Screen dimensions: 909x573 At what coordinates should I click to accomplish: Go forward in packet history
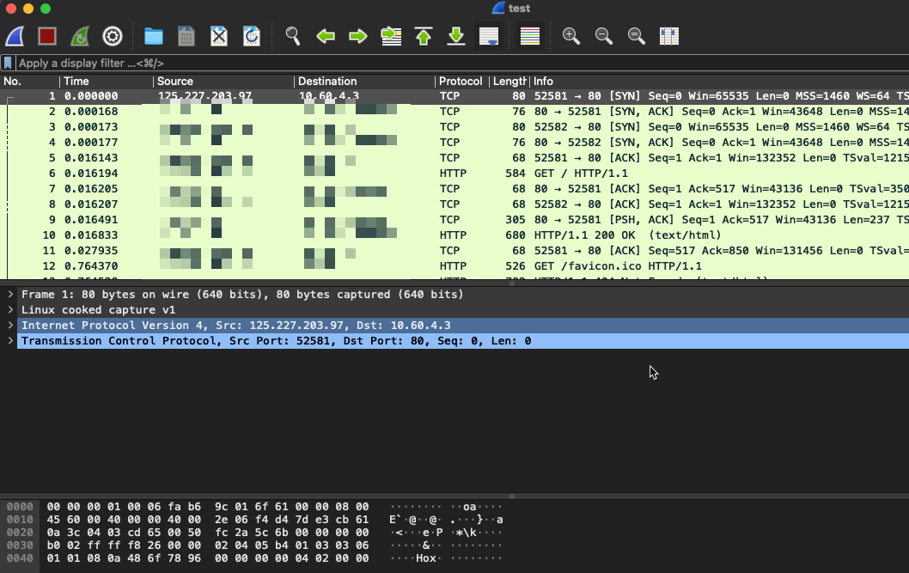coord(358,36)
